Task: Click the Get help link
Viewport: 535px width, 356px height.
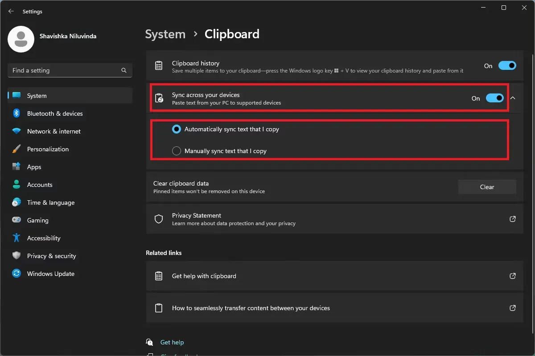Action: pyautogui.click(x=172, y=342)
